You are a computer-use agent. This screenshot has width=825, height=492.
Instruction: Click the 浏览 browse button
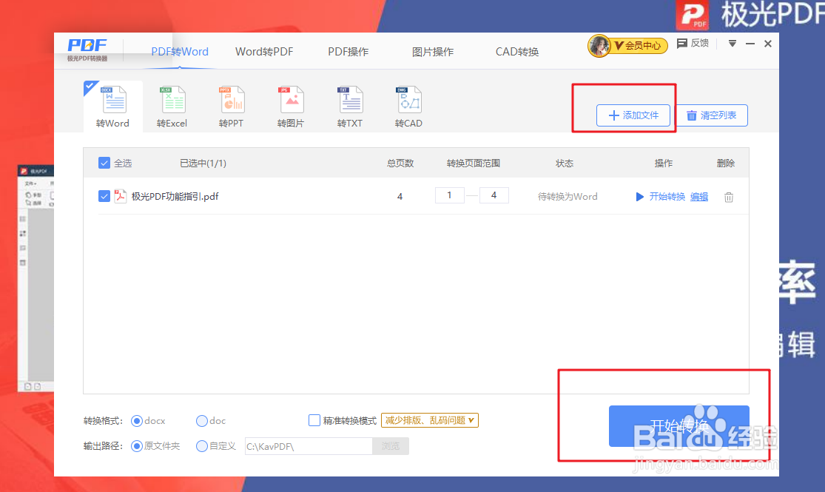391,446
